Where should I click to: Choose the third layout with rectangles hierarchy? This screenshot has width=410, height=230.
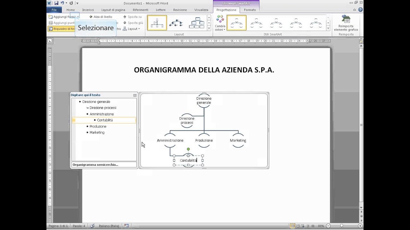[x=196, y=23]
